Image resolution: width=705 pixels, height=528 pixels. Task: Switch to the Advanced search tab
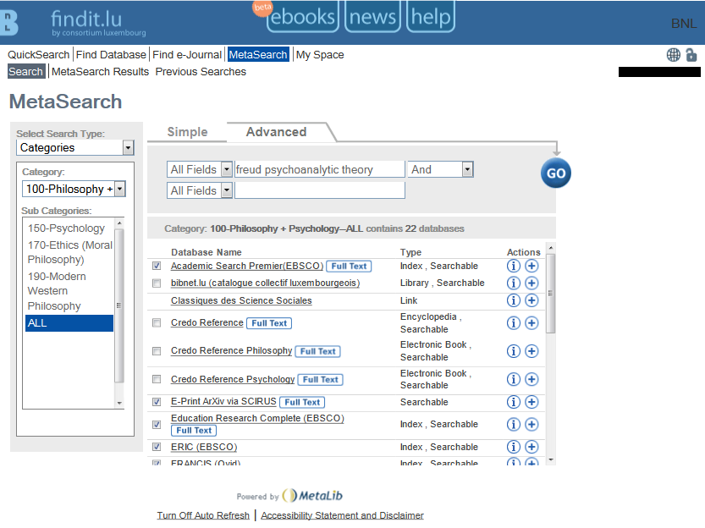click(x=276, y=132)
